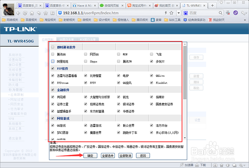Viewport: 249px width, 168px height.
Task: Open address bar history dropdown arrow
Action: (179, 13)
